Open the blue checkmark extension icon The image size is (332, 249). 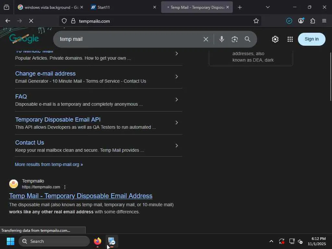coord(289,21)
